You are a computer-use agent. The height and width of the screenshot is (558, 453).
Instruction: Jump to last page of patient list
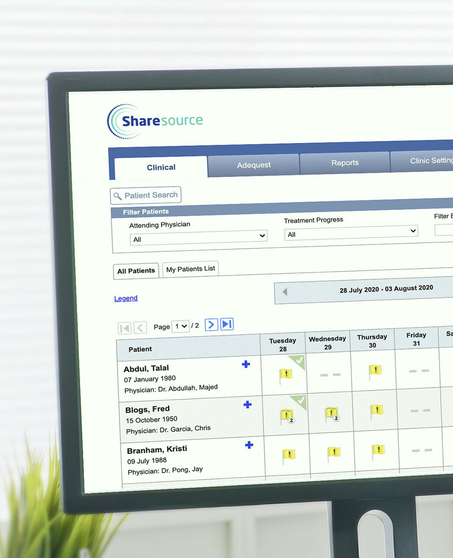point(226,324)
